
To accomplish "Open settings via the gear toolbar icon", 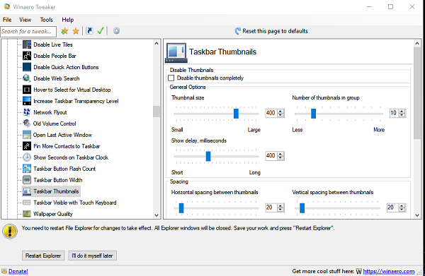I will coord(116,31).
